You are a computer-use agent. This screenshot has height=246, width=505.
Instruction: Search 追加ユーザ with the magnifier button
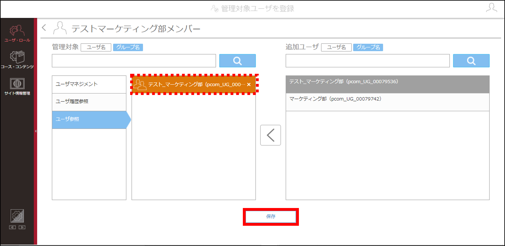click(471, 61)
